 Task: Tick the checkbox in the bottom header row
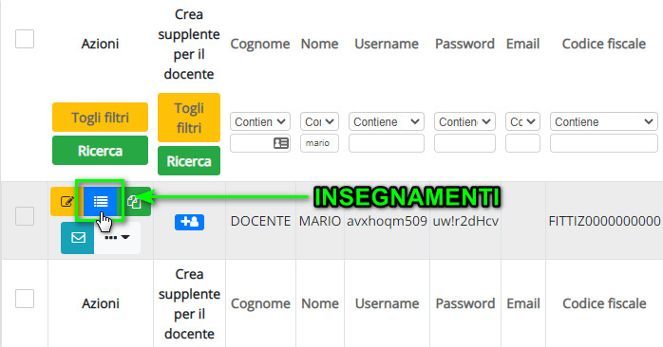pos(25,299)
